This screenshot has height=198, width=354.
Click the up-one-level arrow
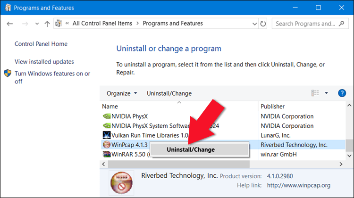[47, 24]
